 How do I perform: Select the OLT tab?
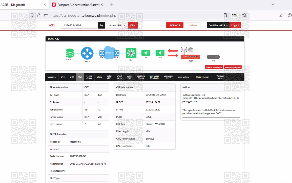click(x=80, y=77)
